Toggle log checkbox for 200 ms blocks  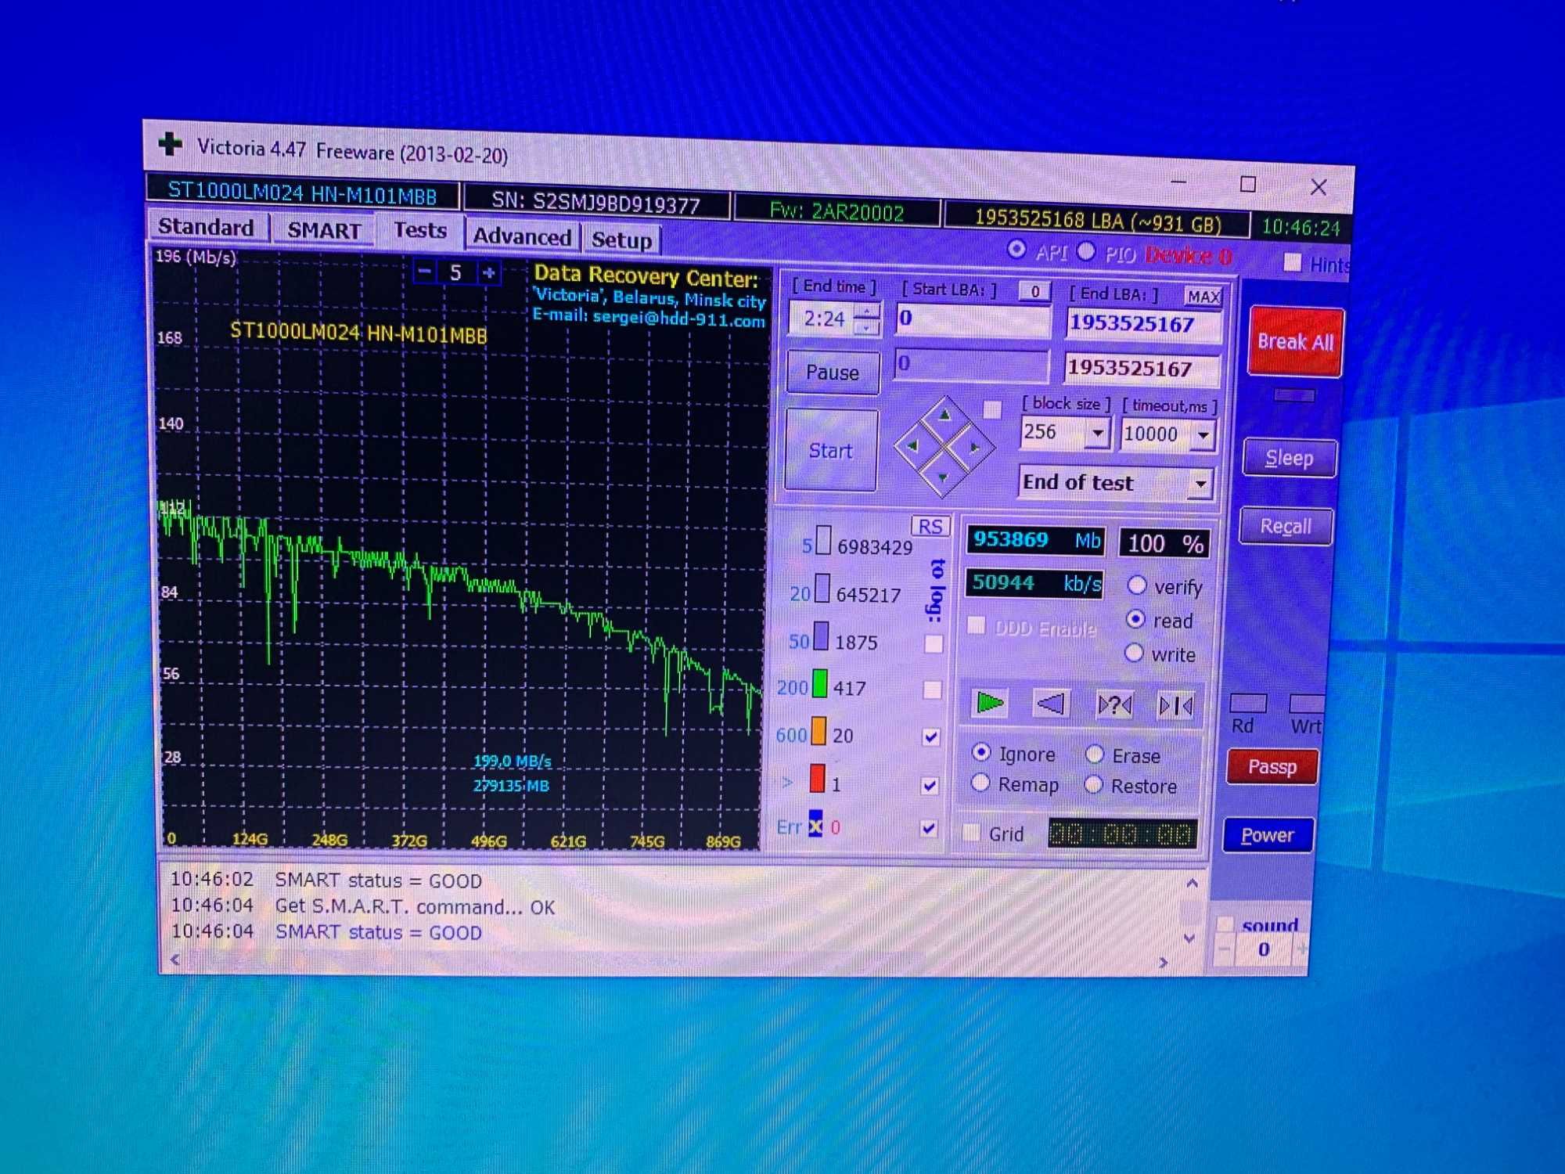[932, 690]
